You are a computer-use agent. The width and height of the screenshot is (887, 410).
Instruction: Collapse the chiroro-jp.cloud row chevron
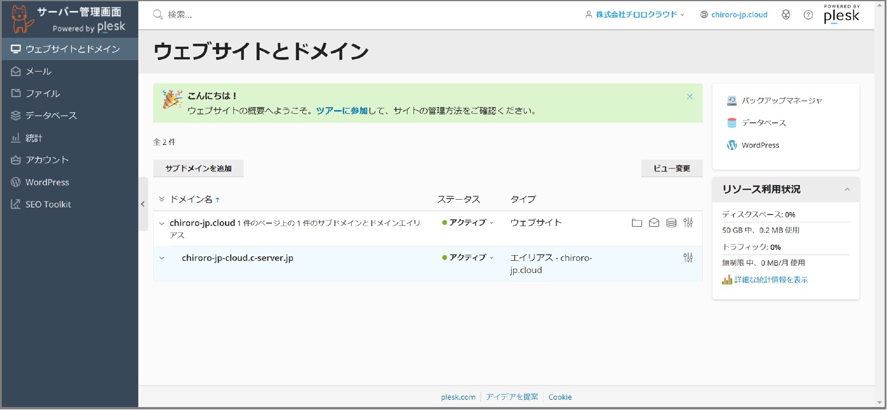162,223
